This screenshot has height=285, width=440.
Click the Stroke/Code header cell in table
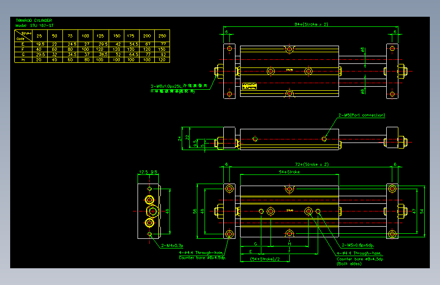[23, 36]
